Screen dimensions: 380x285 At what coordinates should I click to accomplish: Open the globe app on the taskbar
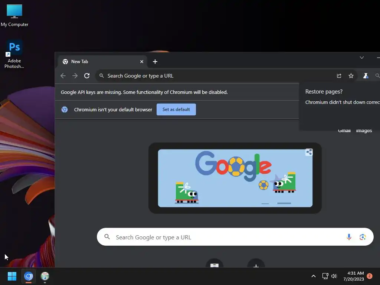[45, 276]
